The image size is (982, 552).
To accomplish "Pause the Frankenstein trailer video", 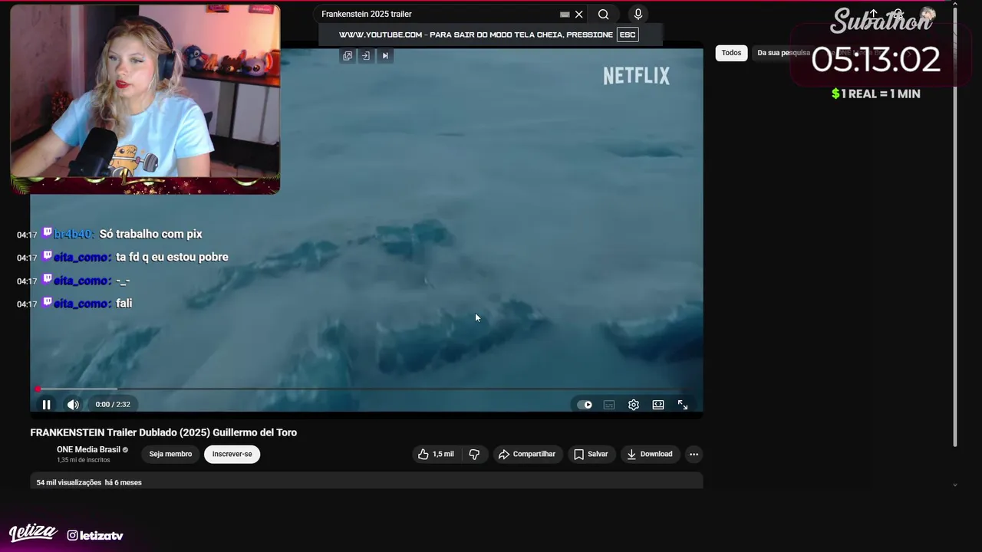I will (x=46, y=405).
